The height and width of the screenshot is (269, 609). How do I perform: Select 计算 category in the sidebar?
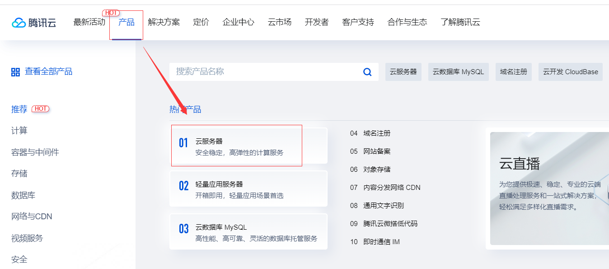19,131
